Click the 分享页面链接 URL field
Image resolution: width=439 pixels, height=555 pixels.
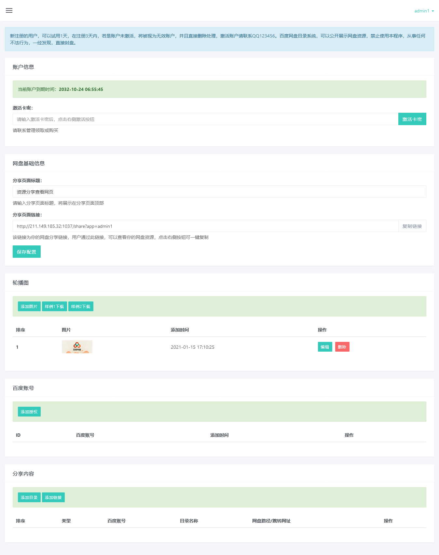[205, 226]
